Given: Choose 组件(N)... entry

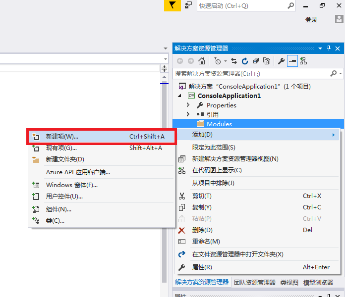Looking at the screenshot, I should (x=102, y=209).
